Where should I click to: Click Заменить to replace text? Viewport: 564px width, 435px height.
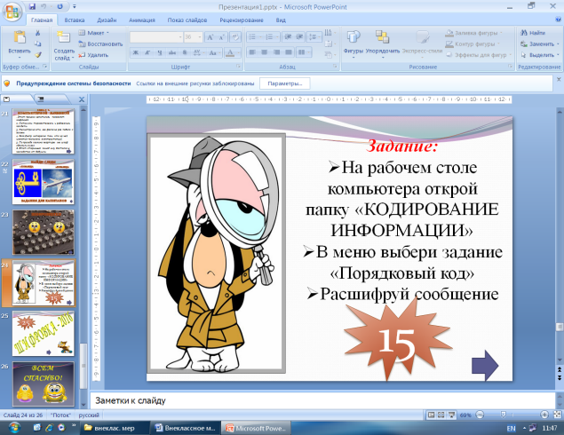pos(538,43)
